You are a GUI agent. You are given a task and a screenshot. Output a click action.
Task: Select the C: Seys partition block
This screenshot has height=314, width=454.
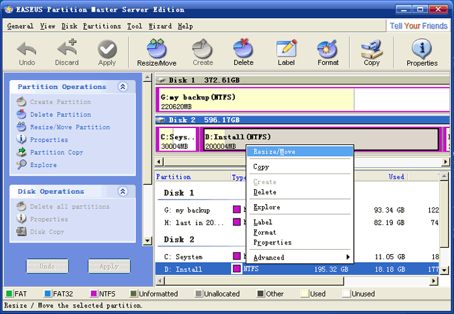pyautogui.click(x=178, y=139)
